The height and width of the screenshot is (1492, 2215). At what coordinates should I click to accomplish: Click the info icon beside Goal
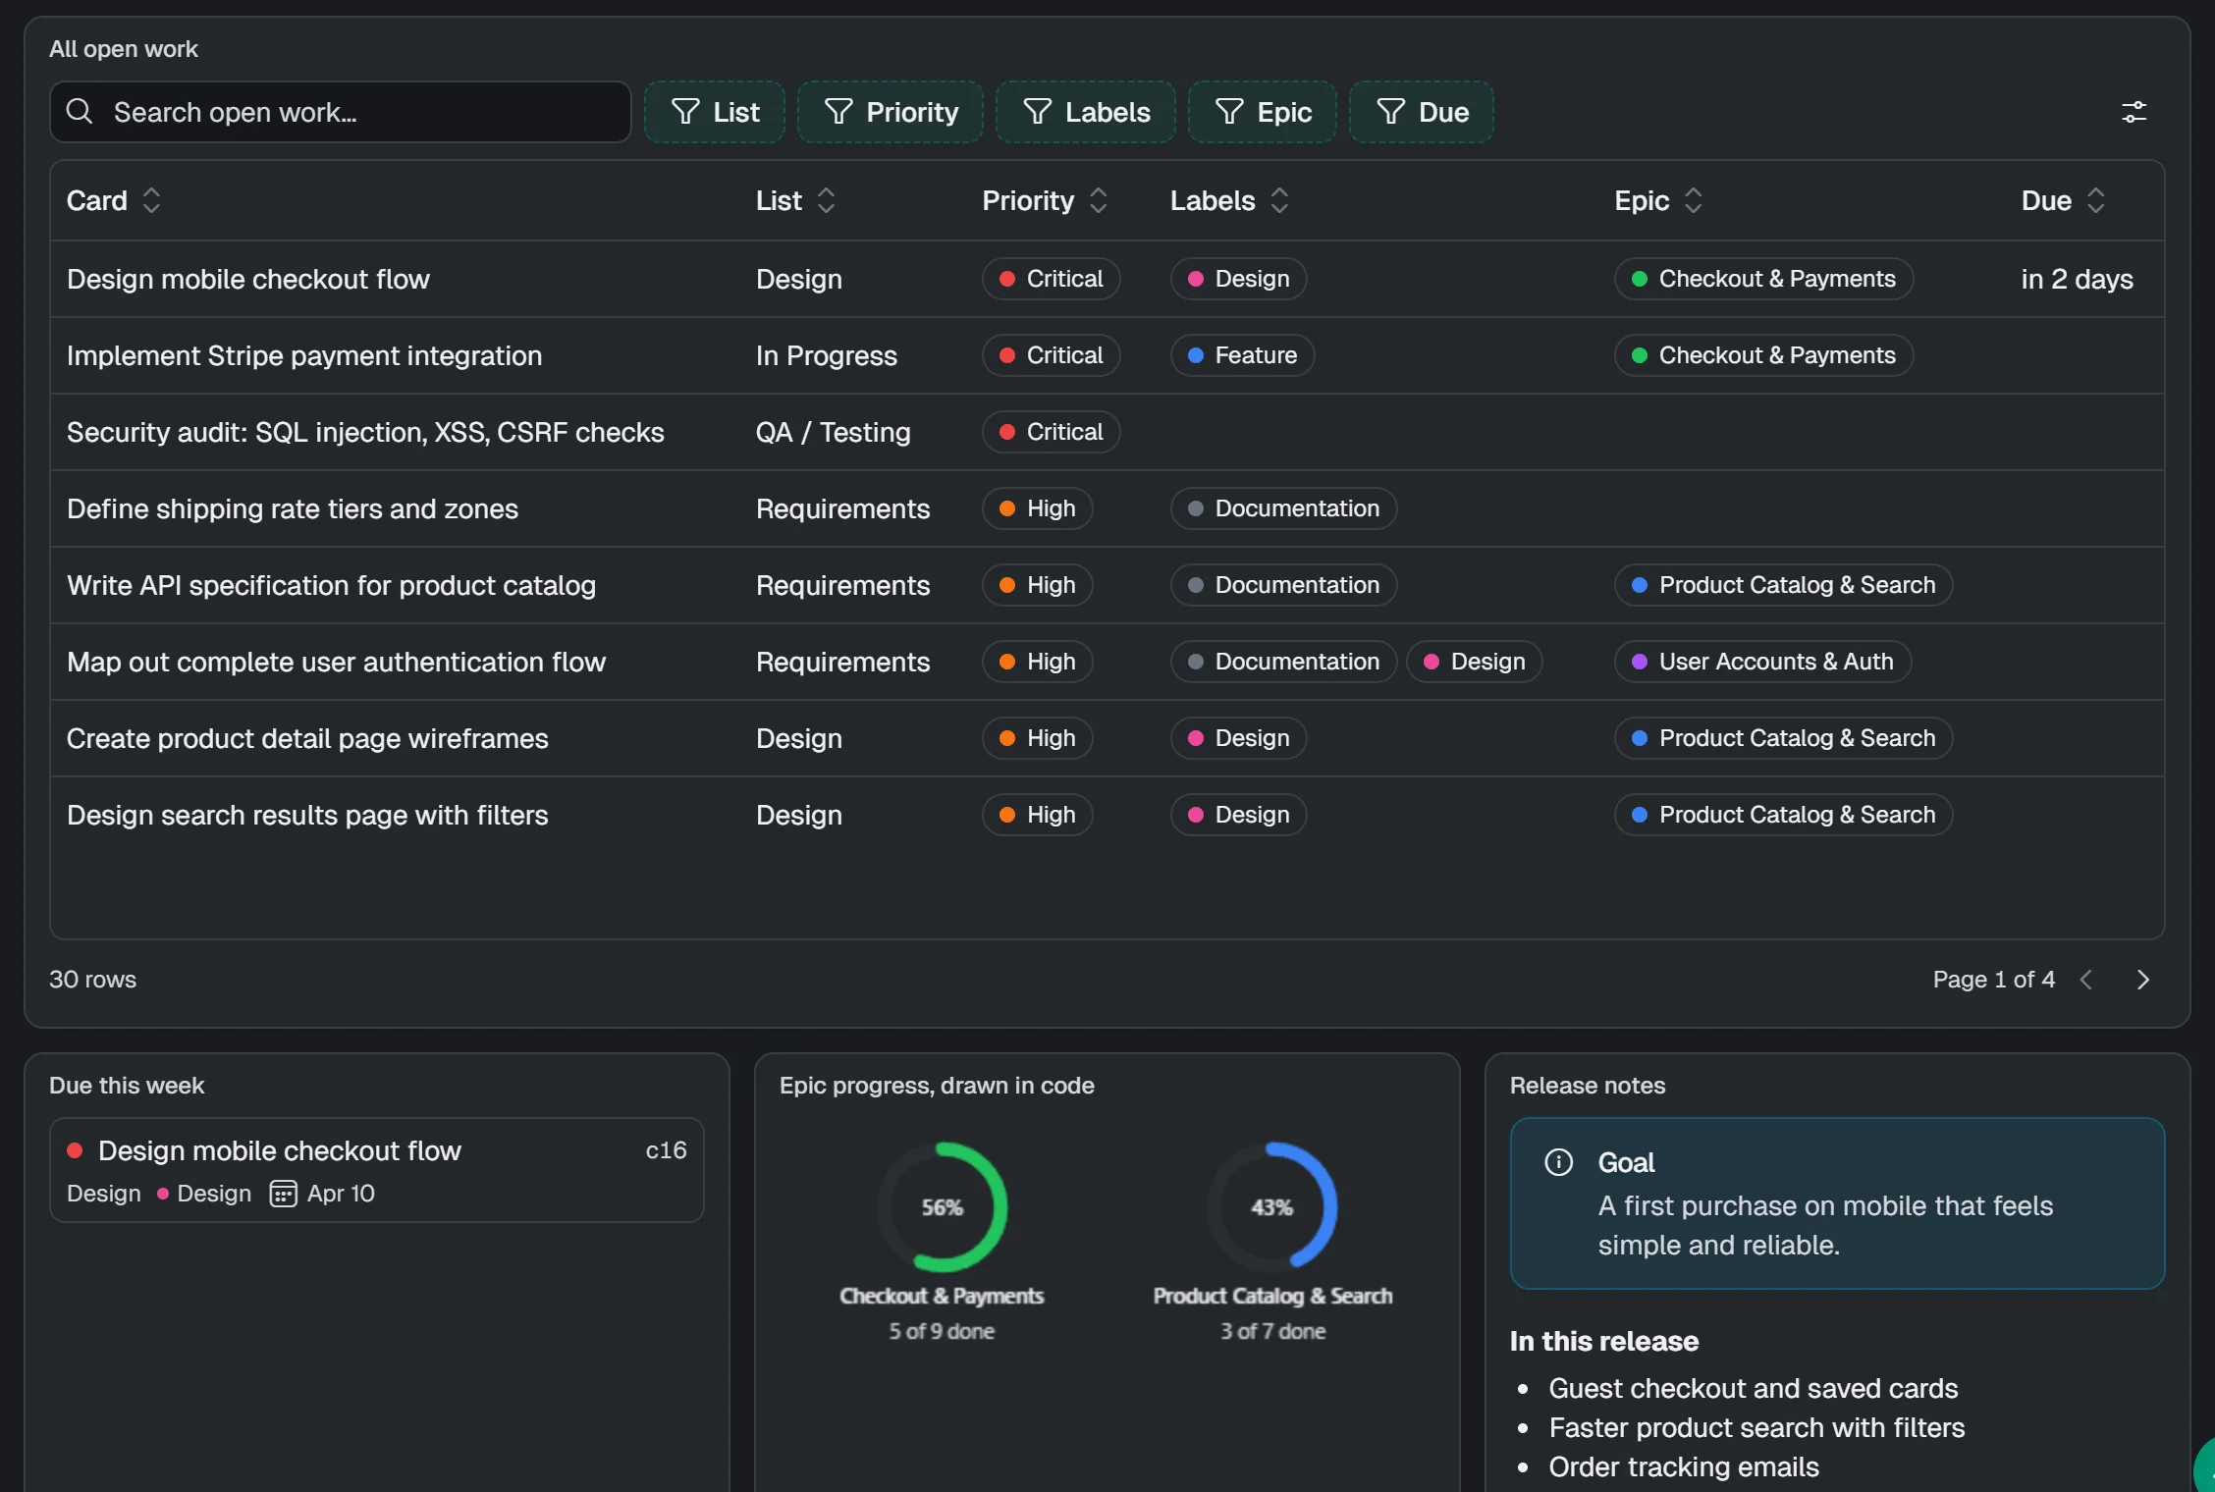(x=1558, y=1162)
